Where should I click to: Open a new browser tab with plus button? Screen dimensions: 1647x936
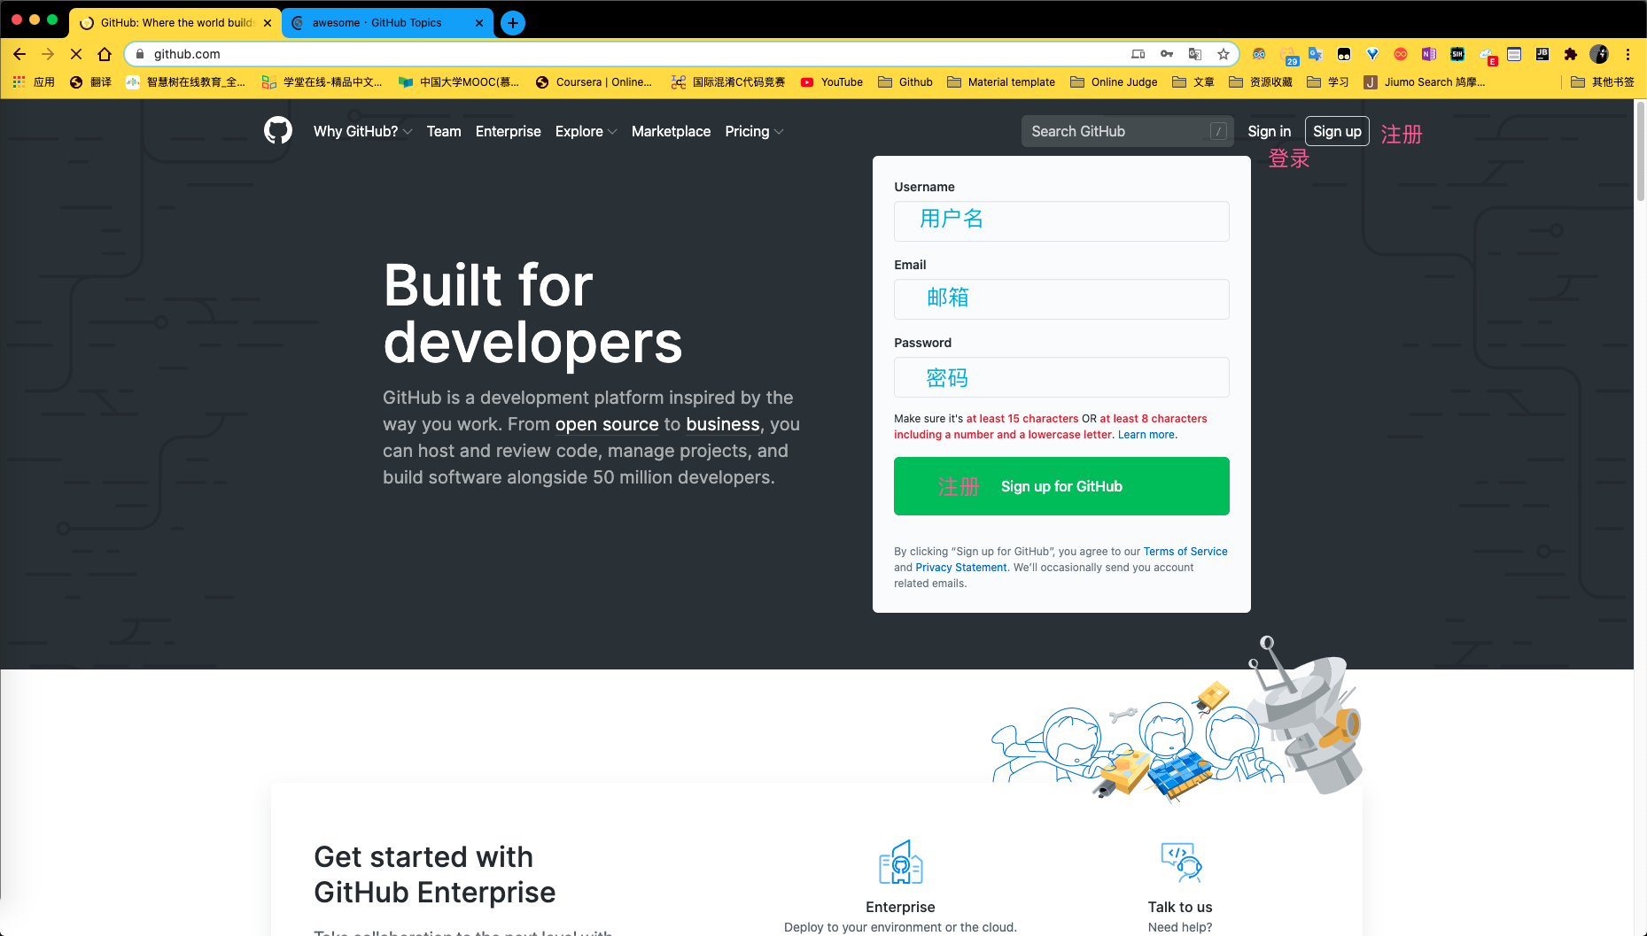pyautogui.click(x=513, y=23)
